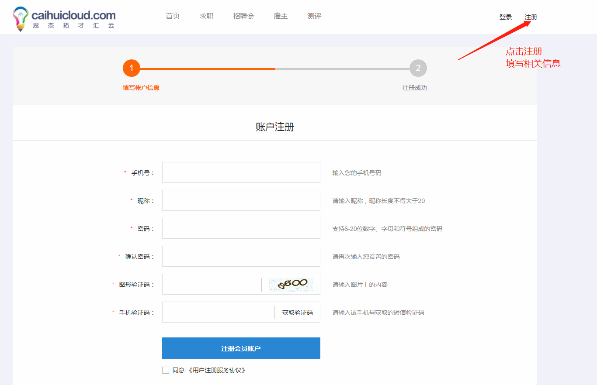Screen dimensions: 597x385
Task: Click the 登录 link
Action: [x=506, y=17]
